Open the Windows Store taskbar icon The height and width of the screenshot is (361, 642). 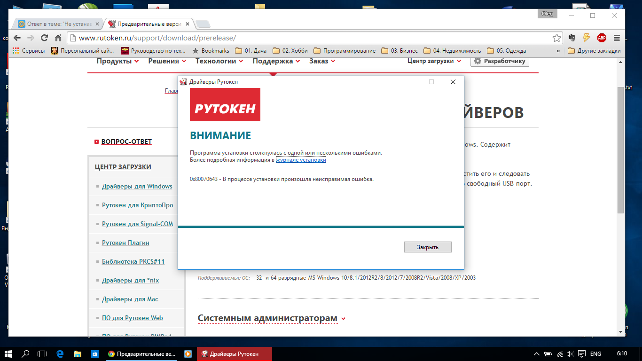[x=94, y=353]
